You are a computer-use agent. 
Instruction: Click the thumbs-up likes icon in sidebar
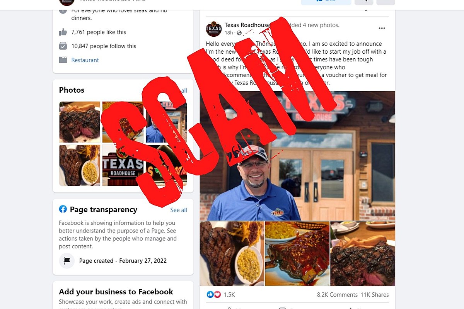[63, 32]
